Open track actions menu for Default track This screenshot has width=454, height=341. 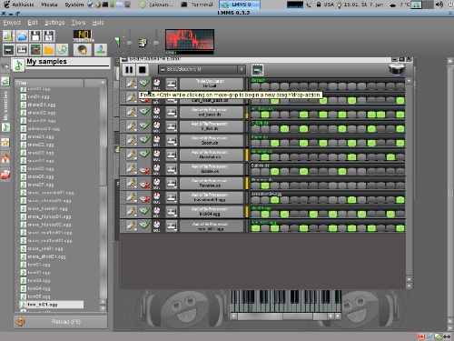pos(132,84)
